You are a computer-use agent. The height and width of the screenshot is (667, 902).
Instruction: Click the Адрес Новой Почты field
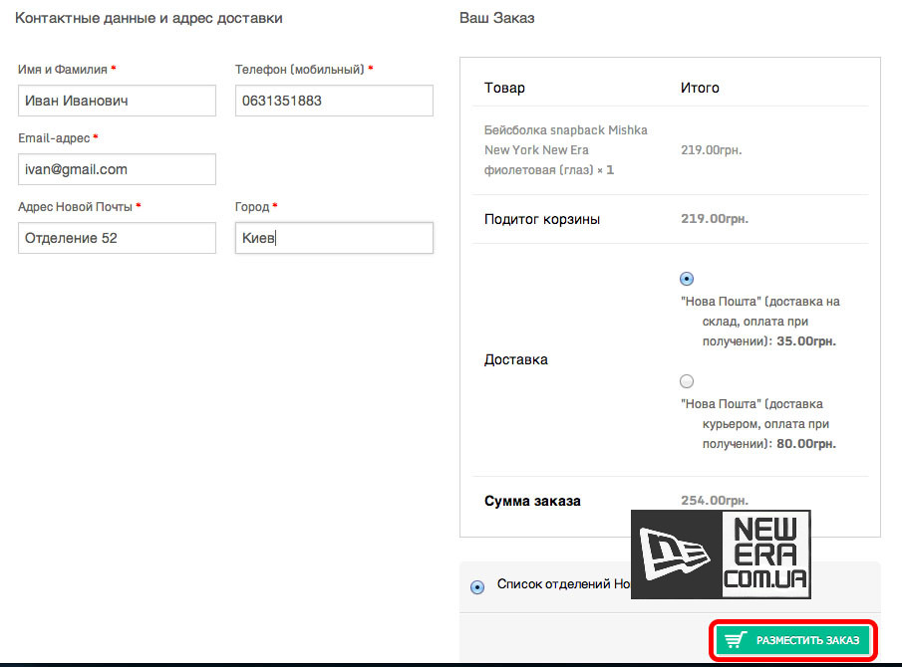(117, 238)
